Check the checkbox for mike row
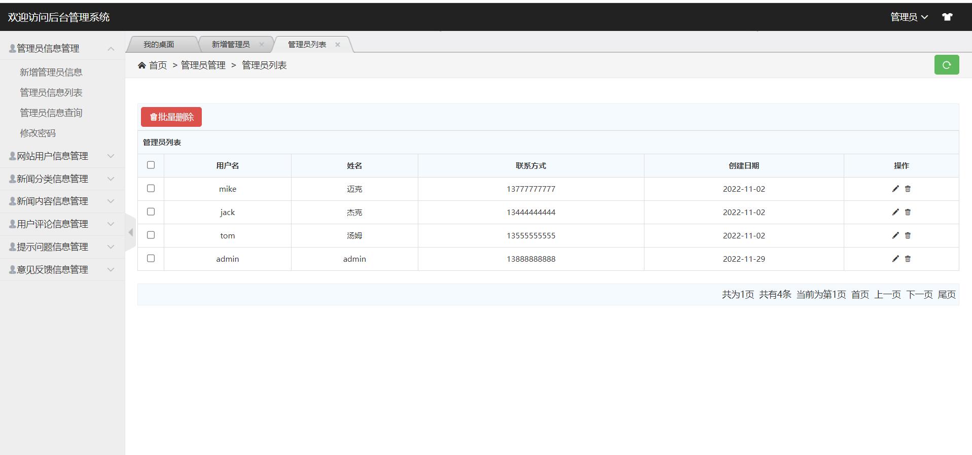 click(x=151, y=188)
